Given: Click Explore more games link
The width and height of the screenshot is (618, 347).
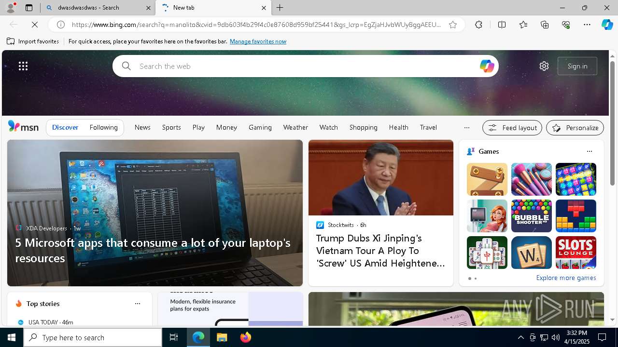Looking at the screenshot, I should pyautogui.click(x=566, y=278).
